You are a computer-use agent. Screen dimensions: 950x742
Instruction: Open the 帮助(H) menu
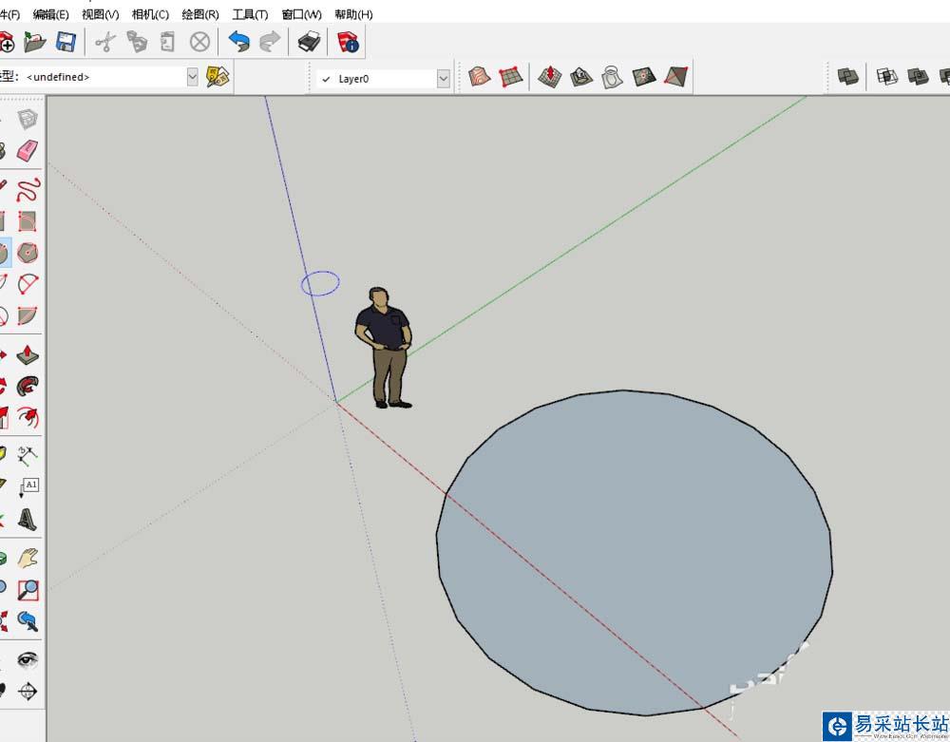pos(353,14)
